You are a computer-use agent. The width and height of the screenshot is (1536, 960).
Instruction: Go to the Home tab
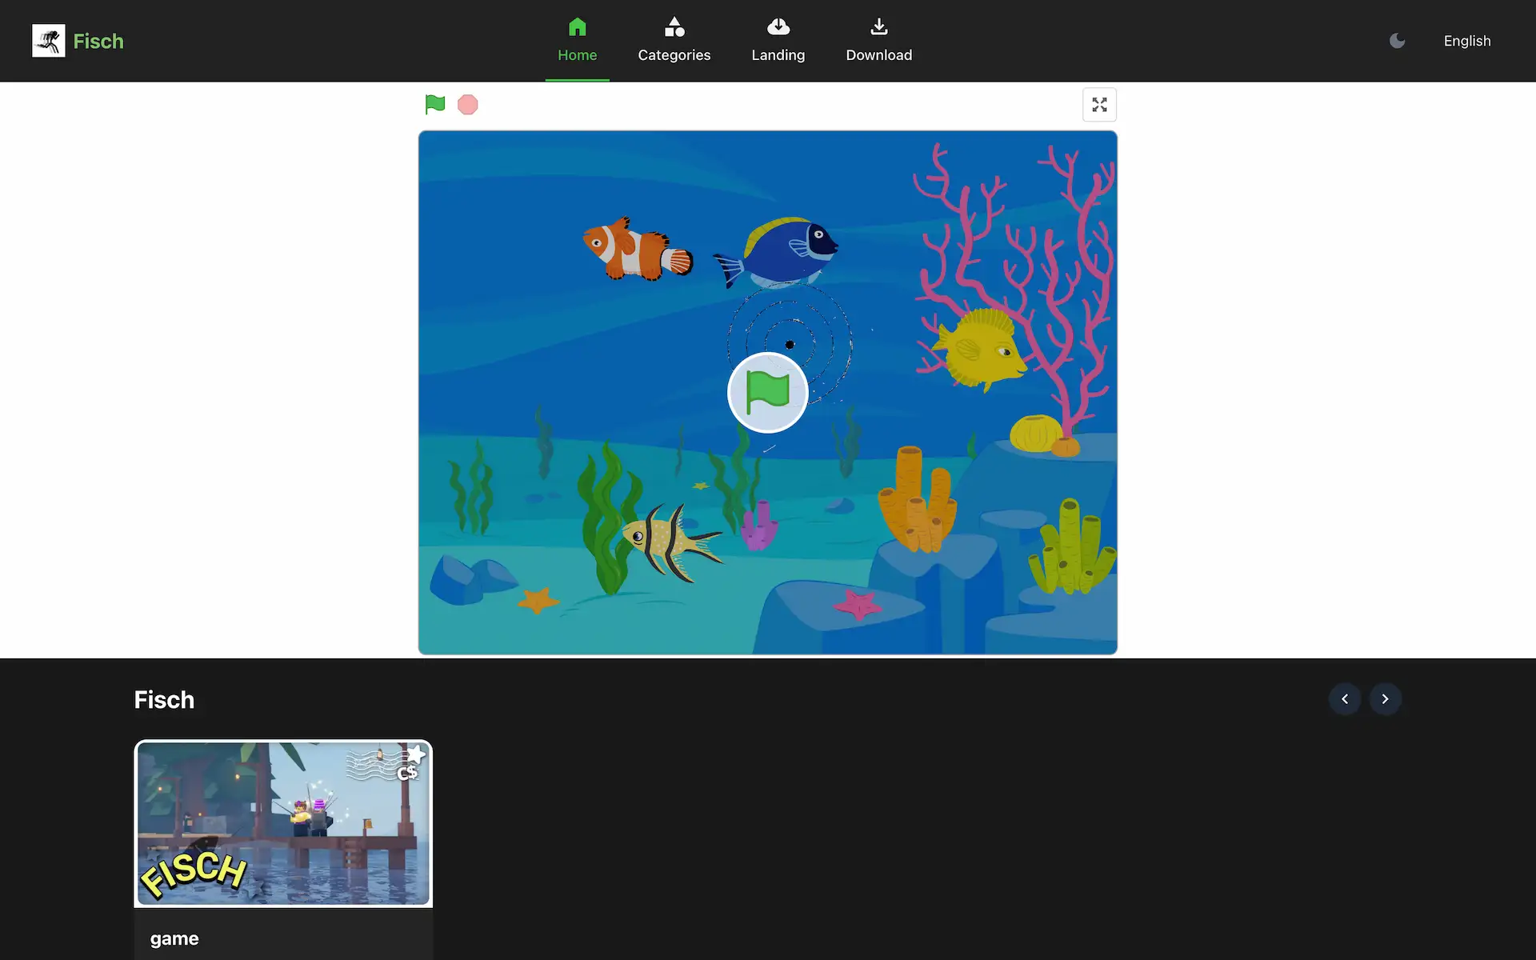click(x=577, y=41)
